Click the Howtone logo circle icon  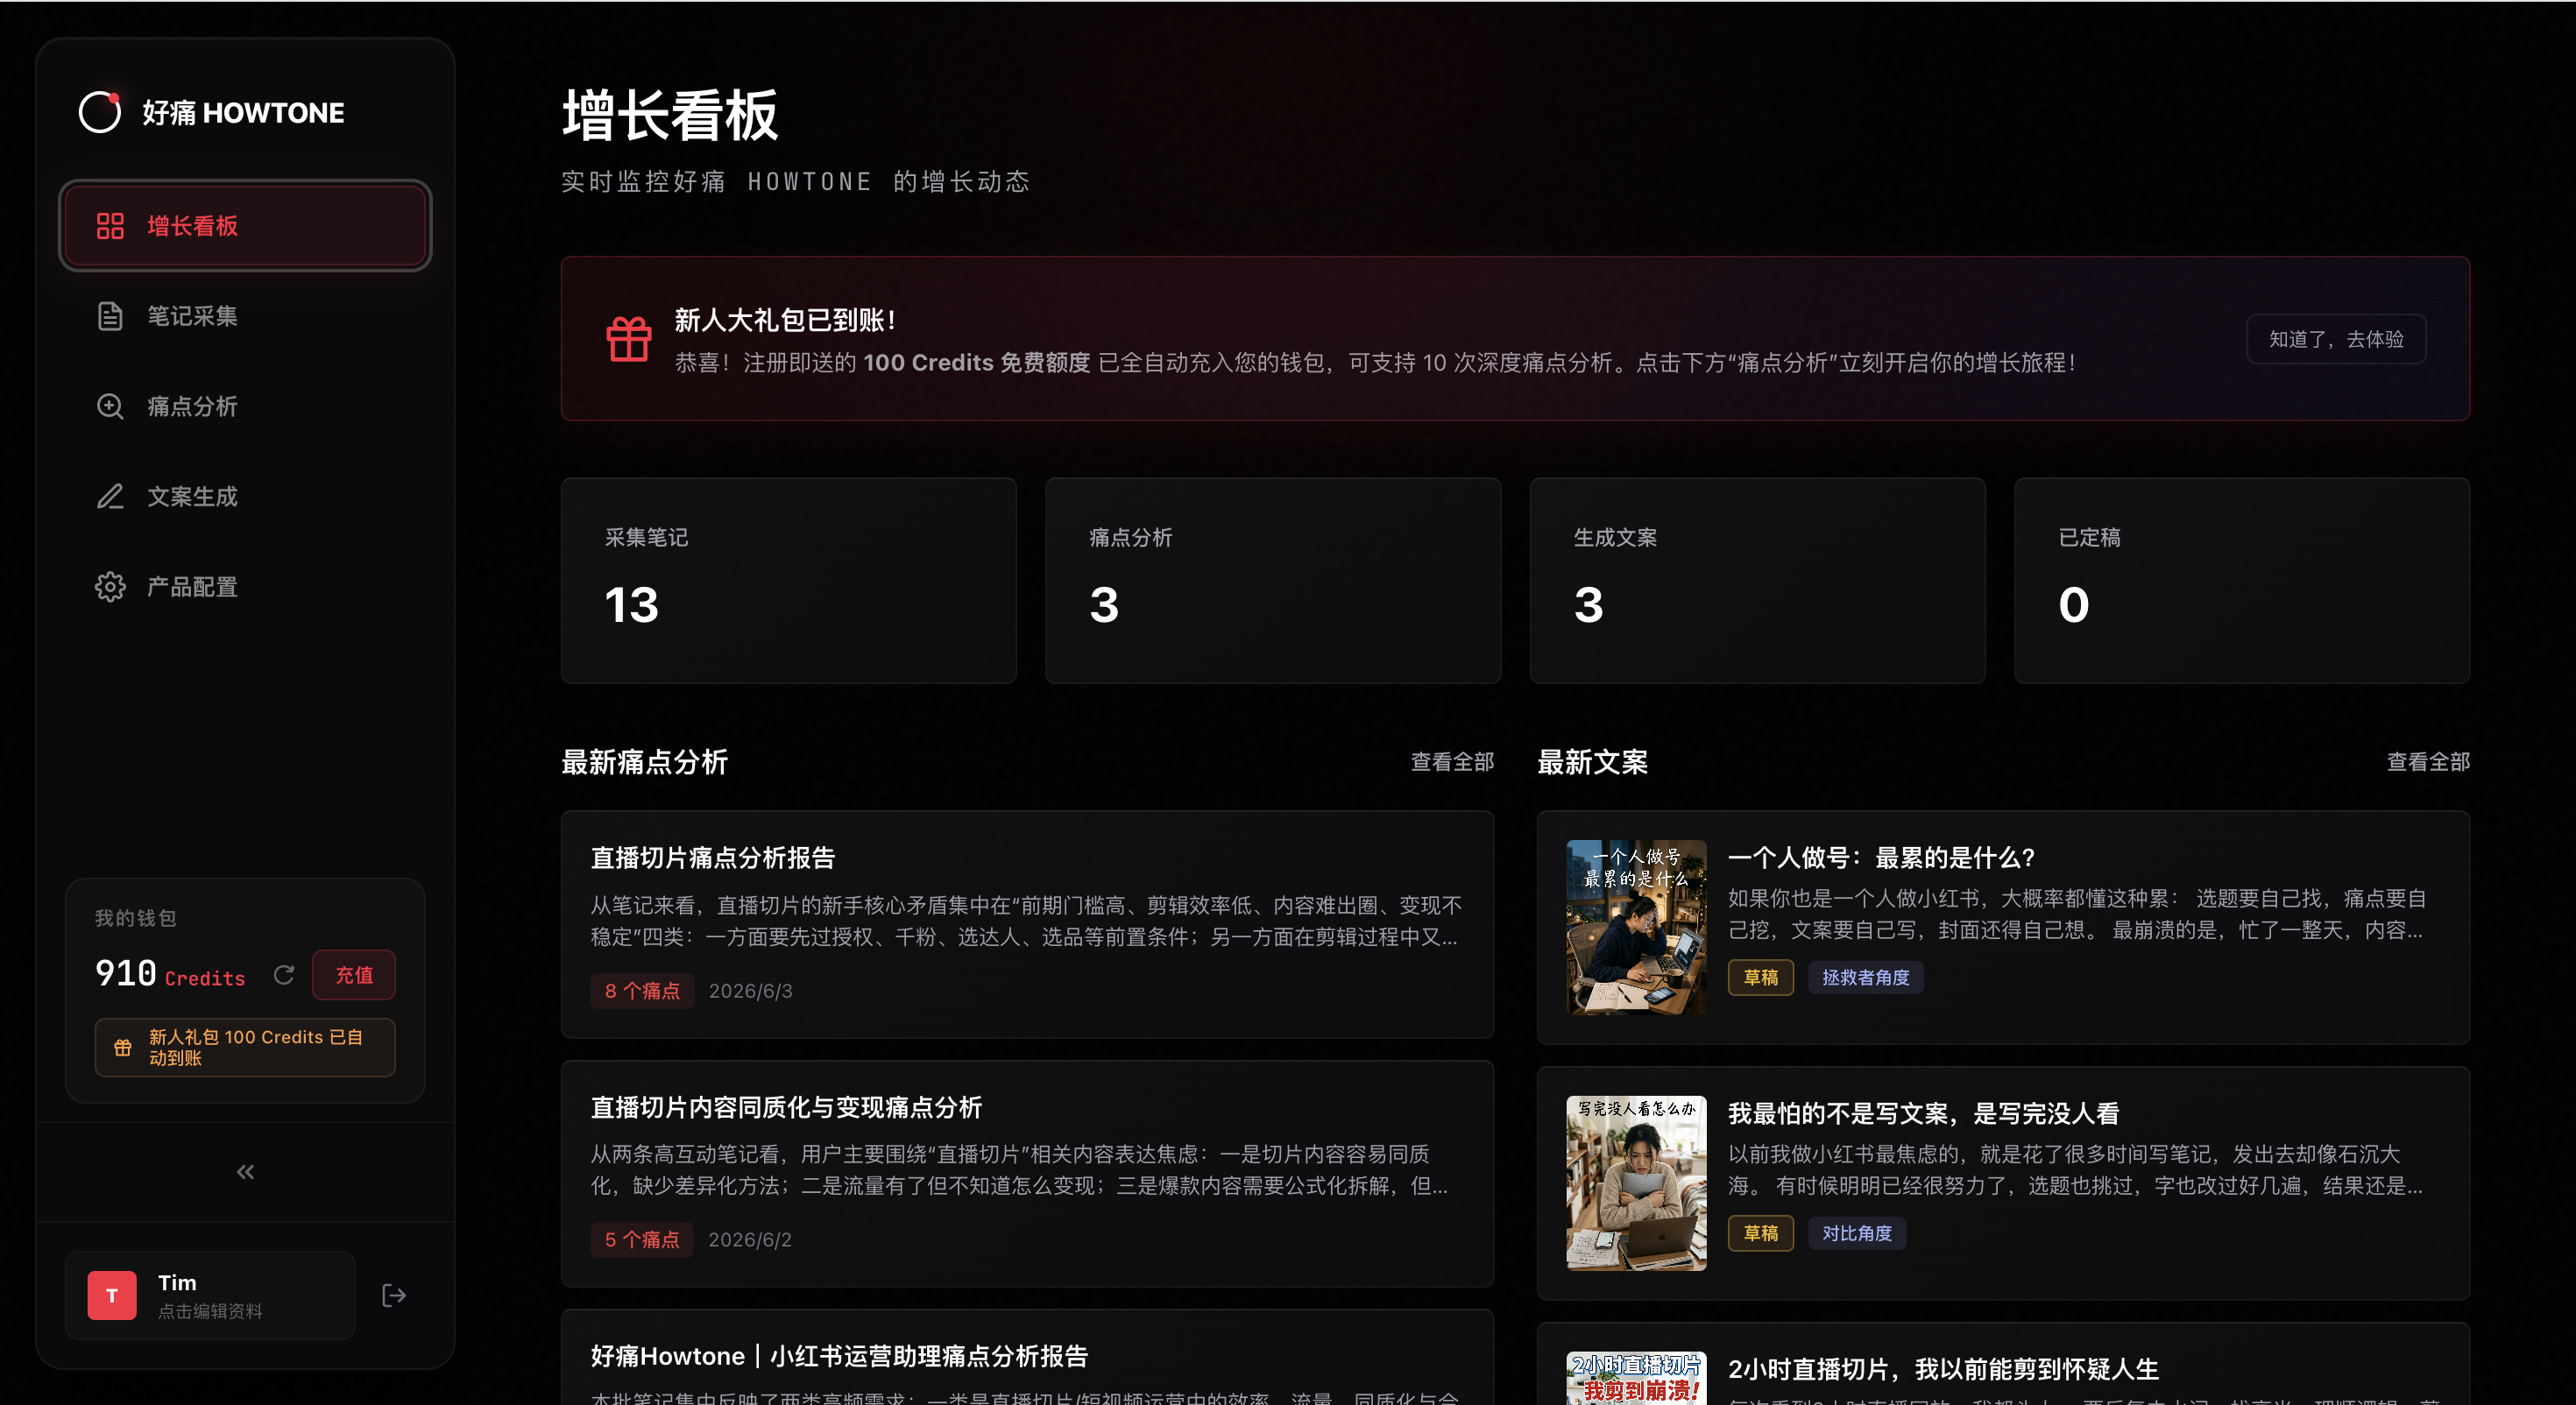click(x=100, y=111)
